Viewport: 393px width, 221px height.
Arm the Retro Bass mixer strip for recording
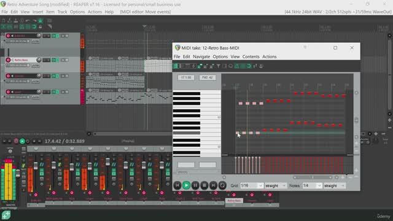[x=234, y=195]
